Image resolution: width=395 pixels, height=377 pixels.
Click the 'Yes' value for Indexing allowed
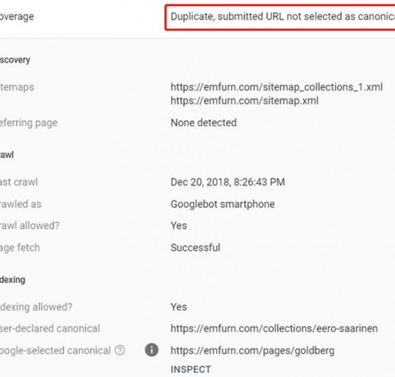(x=178, y=307)
